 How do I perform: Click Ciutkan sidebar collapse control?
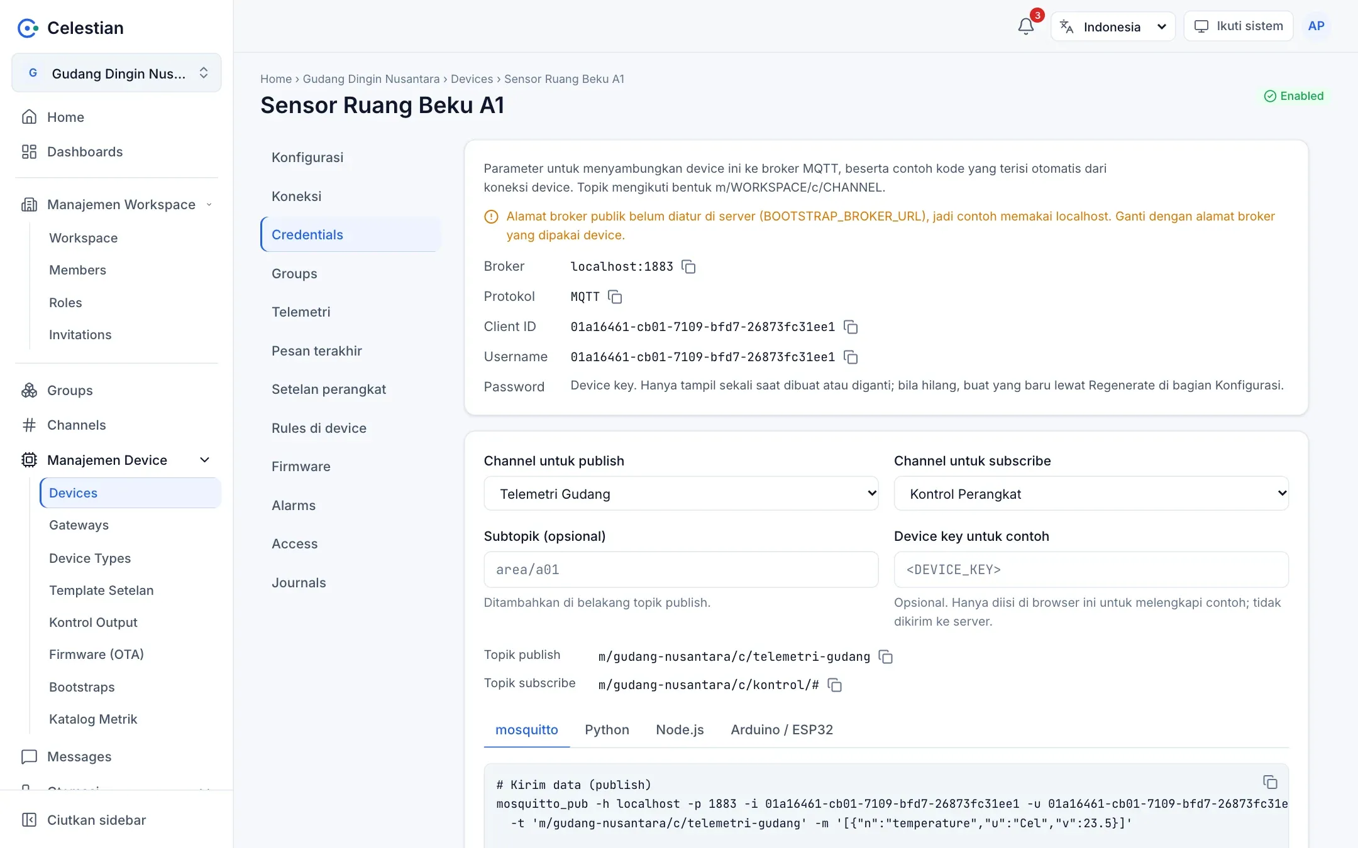116,820
